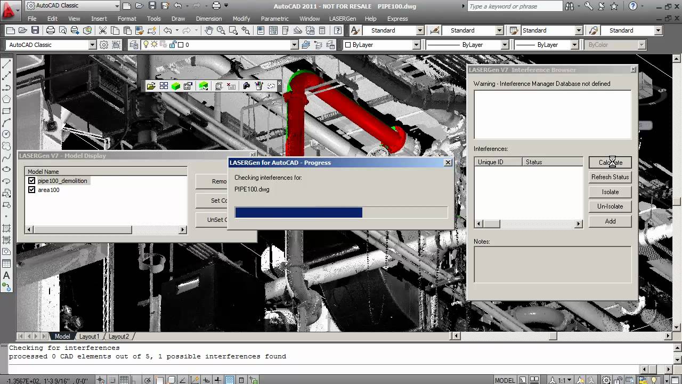Click the Text Style icon beside Standard dropdown
This screenshot has width=682, height=384.
[x=355, y=30]
